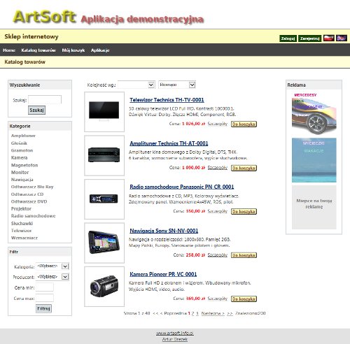Open the Amplituner Technics product thumbnail
The width and height of the screenshot is (350, 344).
coord(104,155)
